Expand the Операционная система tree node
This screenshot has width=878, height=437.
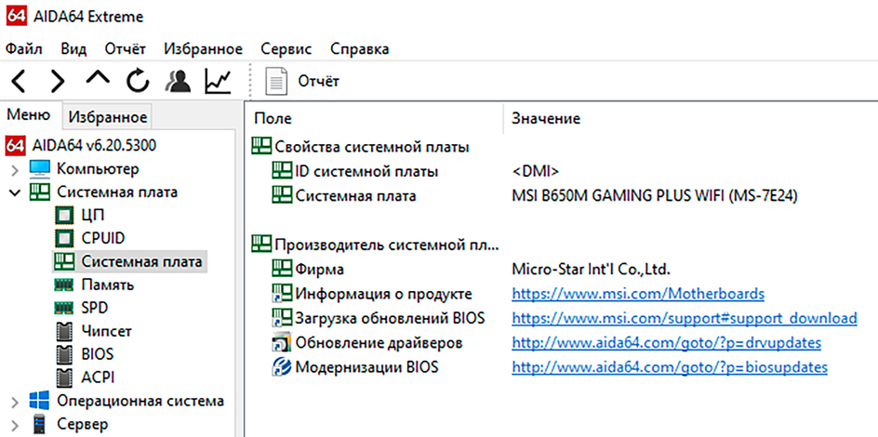pyautogui.click(x=15, y=402)
